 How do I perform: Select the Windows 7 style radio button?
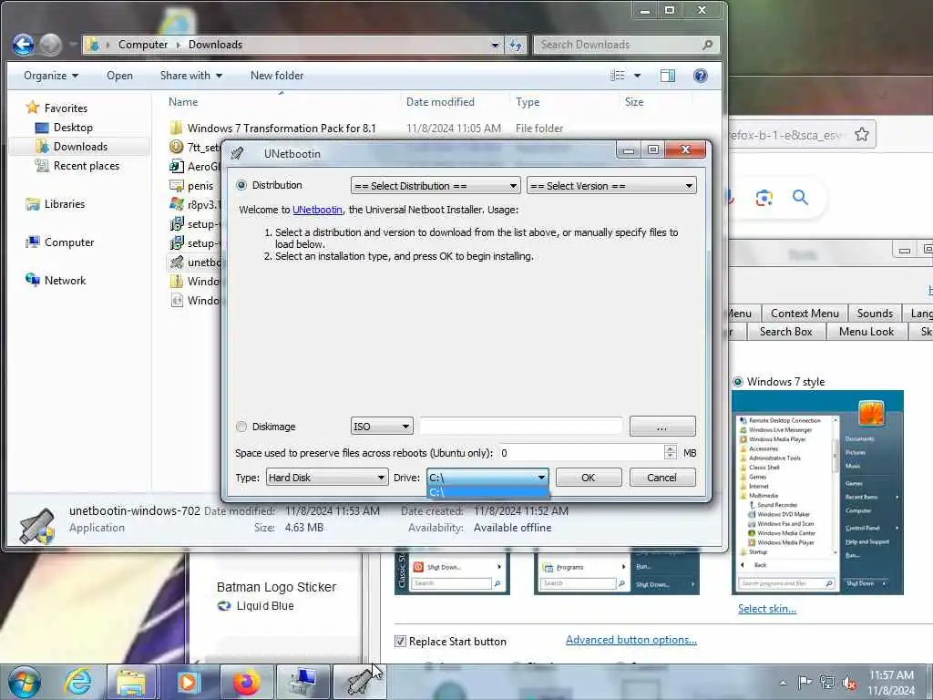tap(738, 382)
